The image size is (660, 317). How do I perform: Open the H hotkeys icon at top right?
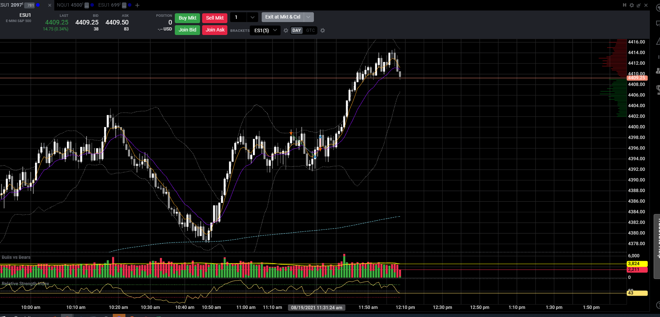click(x=625, y=5)
